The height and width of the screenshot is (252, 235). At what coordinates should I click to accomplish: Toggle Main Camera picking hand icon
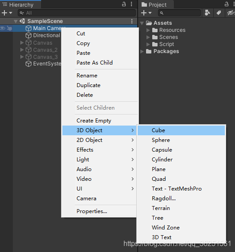click(x=9, y=28)
